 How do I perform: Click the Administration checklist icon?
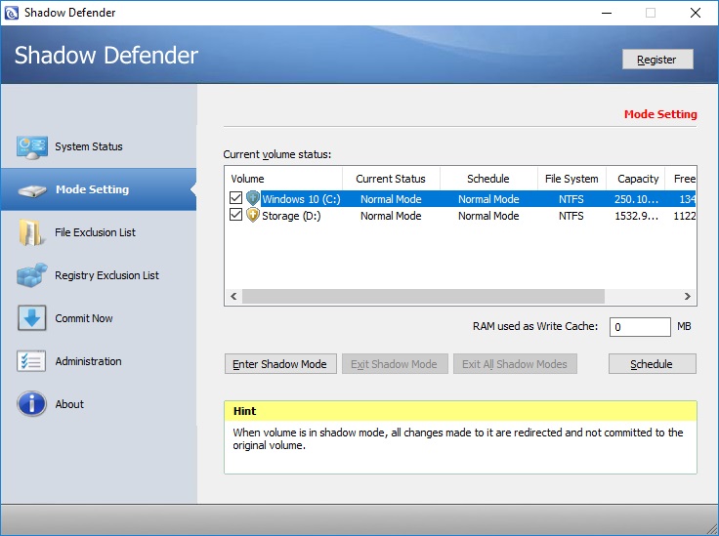pos(31,361)
